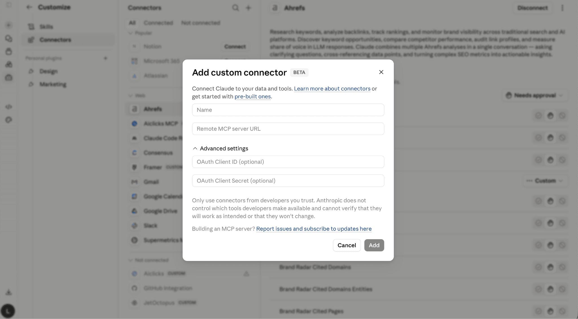Set Brand Radar Cited Domains to always allow
The width and height of the screenshot is (578, 319).
(538, 267)
